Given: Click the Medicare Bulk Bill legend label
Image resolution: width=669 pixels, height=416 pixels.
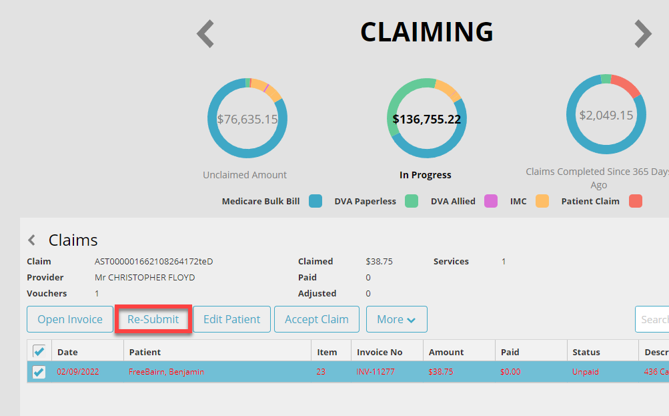Looking at the screenshot, I should coord(261,201).
